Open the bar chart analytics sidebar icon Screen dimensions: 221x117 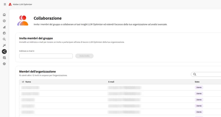click(4, 27)
